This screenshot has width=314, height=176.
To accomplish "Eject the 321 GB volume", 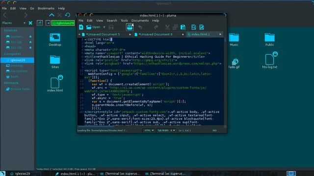I will [x=30, y=48].
